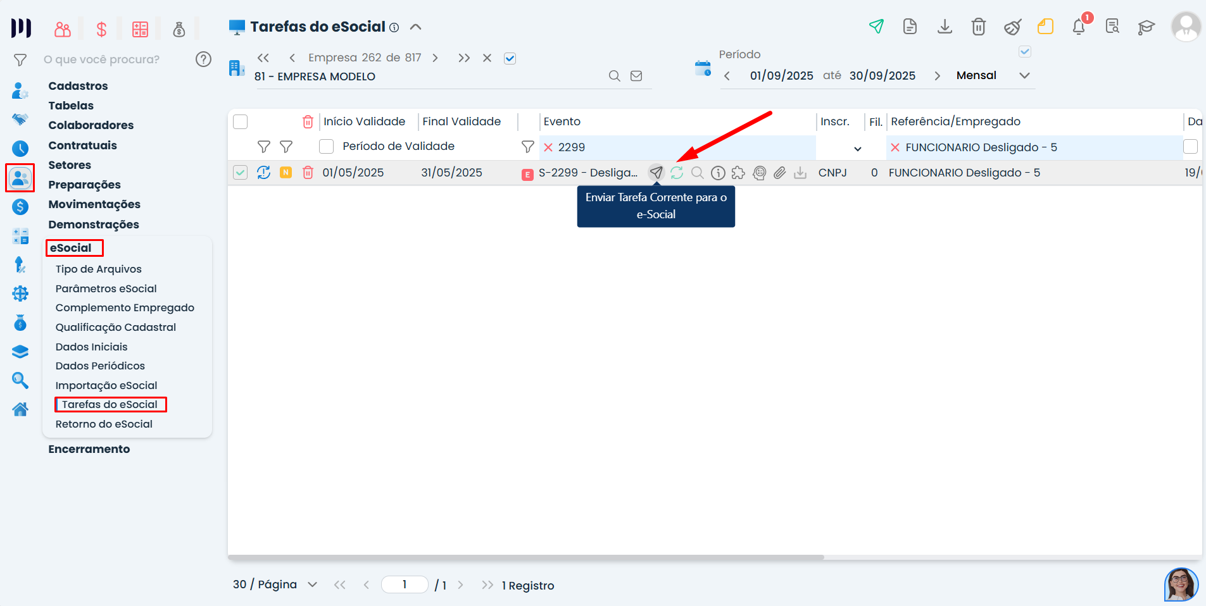The image size is (1206, 606).
Task: Click the green paper plane icon in top toolbar
Action: [x=876, y=27]
